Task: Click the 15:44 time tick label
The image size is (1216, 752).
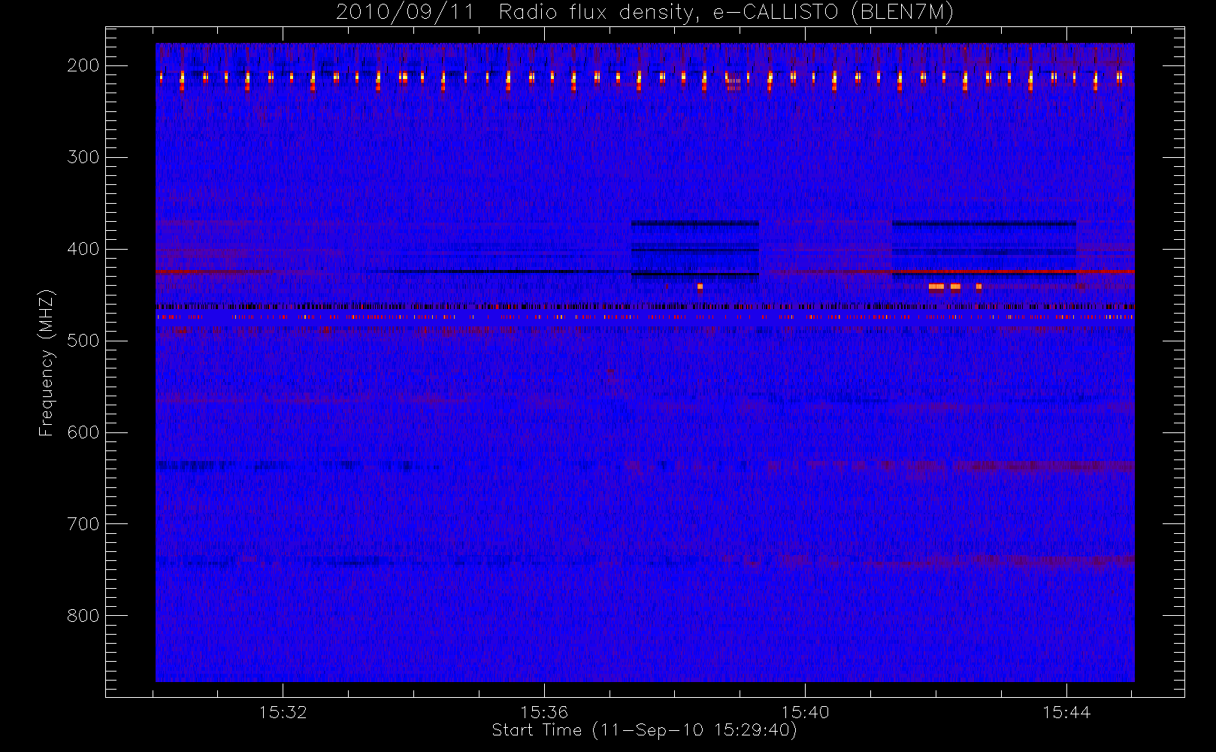Action: click(x=1066, y=712)
